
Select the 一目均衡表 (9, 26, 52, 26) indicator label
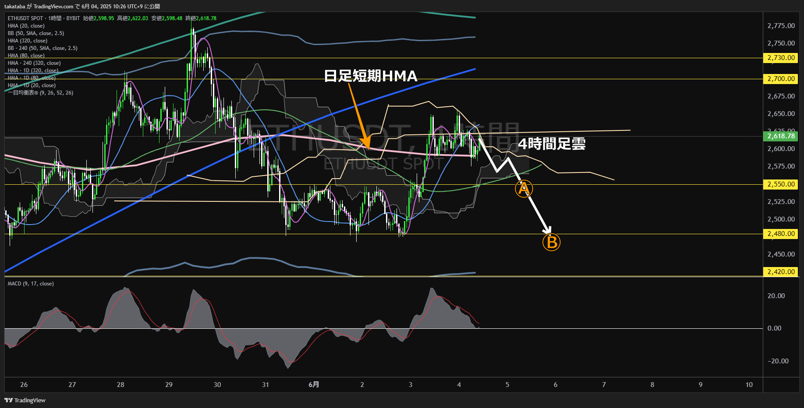(40, 93)
